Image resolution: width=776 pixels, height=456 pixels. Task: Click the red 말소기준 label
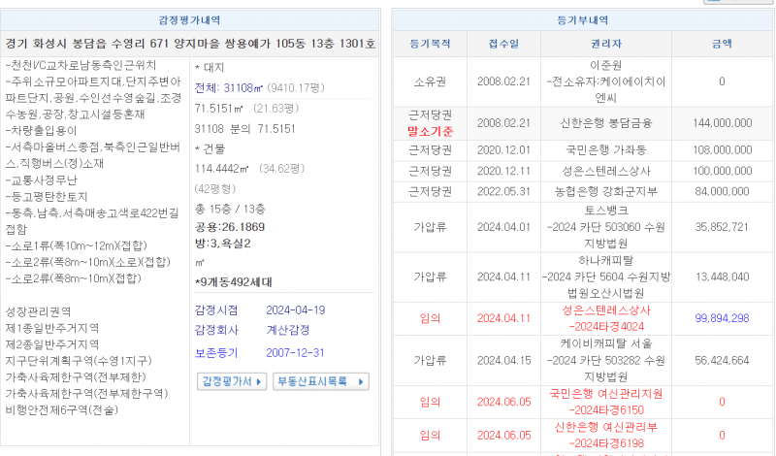pyautogui.click(x=430, y=130)
